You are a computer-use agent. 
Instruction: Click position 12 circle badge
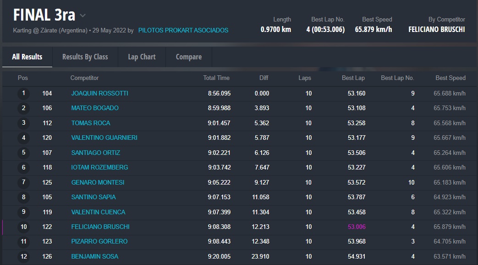point(23,257)
